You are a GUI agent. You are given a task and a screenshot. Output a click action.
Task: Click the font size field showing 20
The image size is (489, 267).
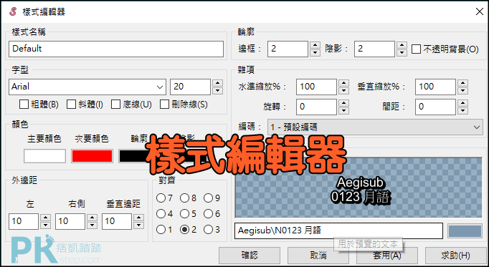pyautogui.click(x=190, y=87)
